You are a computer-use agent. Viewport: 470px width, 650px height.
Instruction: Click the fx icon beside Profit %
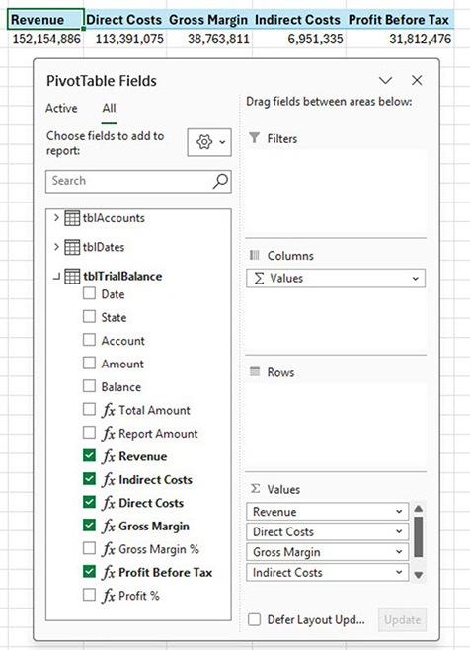(109, 596)
